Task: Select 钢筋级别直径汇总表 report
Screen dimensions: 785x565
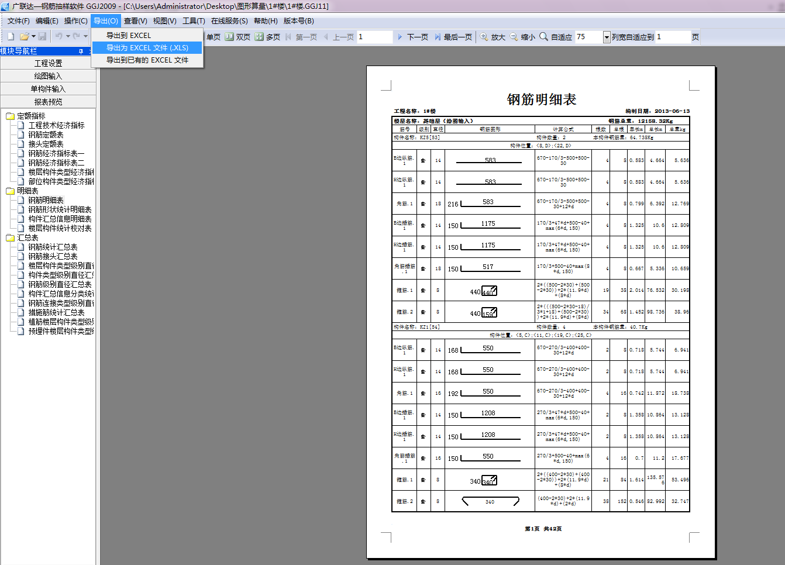Action: pos(60,285)
